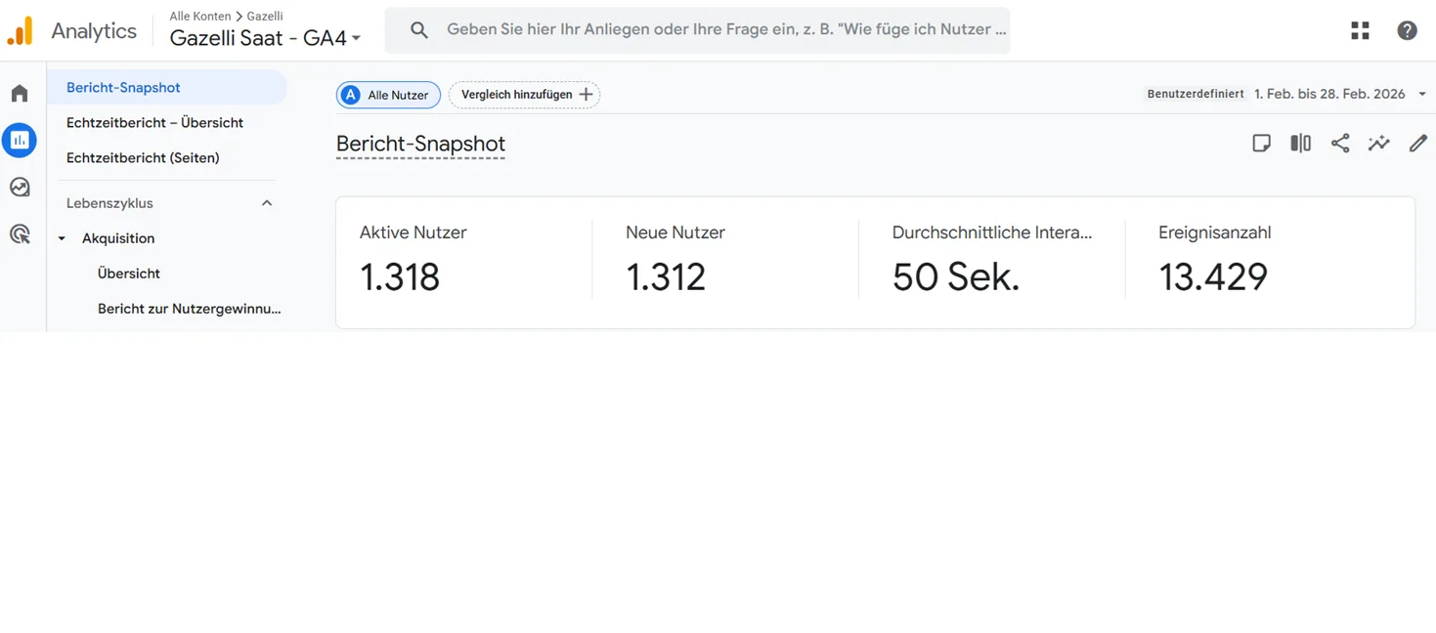Click the help question mark icon
The height and width of the screenshot is (633, 1436).
1407,30
